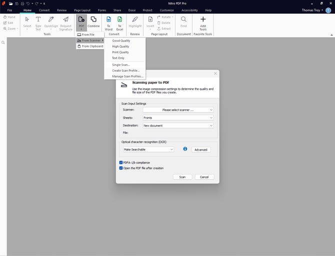Open the QuickSign tool
The width and height of the screenshot is (335, 256).
51,20
